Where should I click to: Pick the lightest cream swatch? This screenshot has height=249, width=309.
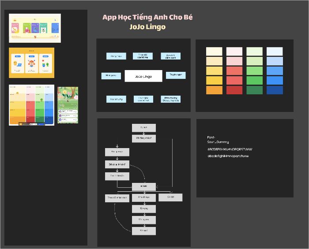[x=214, y=51]
